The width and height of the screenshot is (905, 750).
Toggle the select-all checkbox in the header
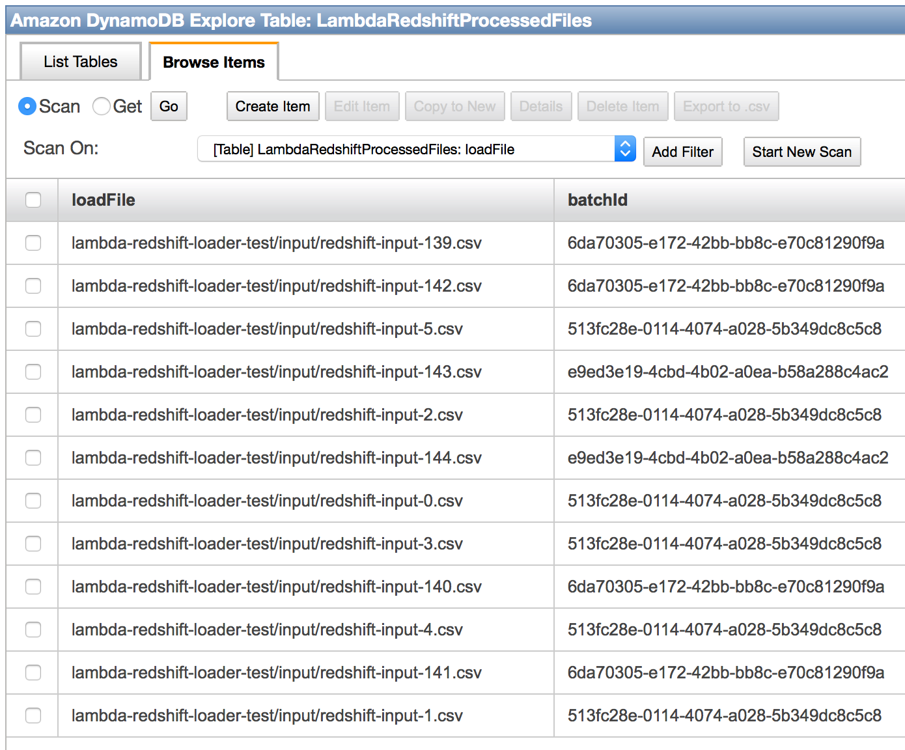33,200
